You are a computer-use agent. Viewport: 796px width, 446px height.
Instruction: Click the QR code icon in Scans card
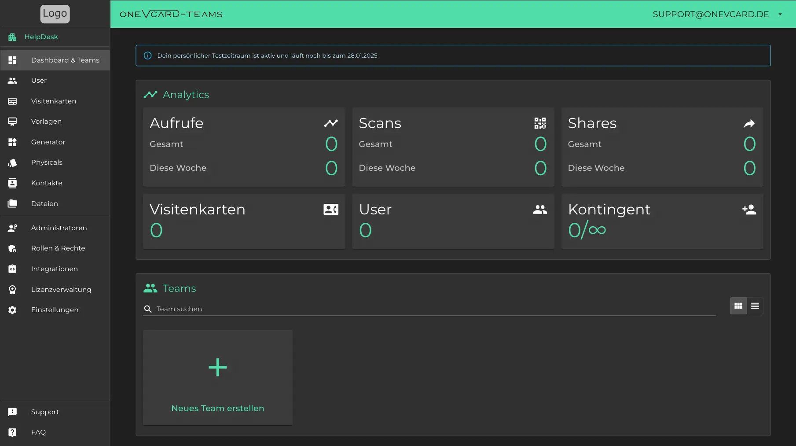pos(540,123)
